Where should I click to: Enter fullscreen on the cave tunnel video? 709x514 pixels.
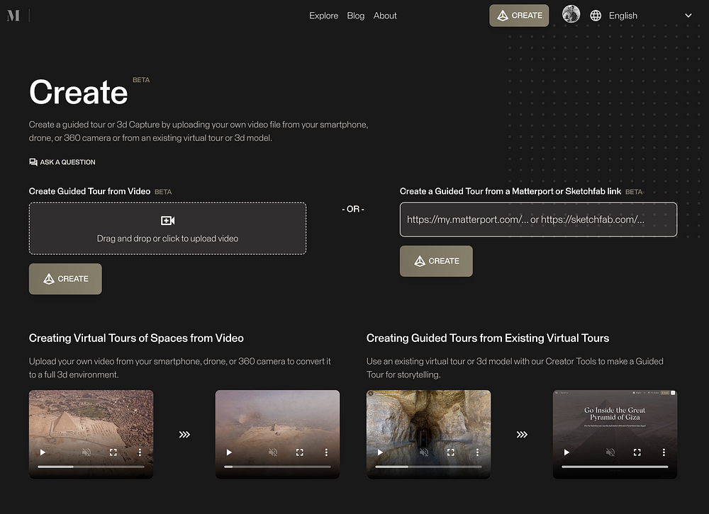click(x=450, y=452)
